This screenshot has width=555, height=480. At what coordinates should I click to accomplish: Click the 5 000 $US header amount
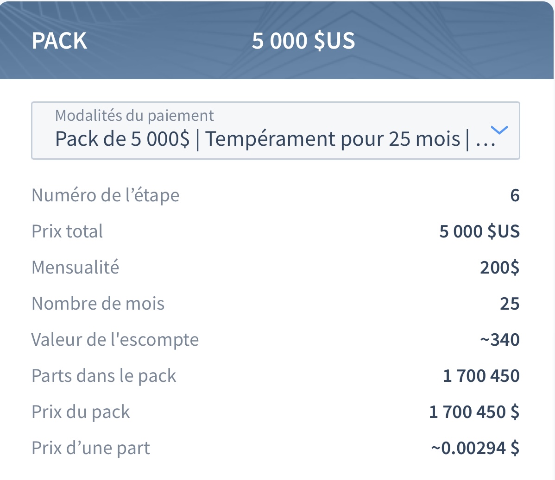303,41
